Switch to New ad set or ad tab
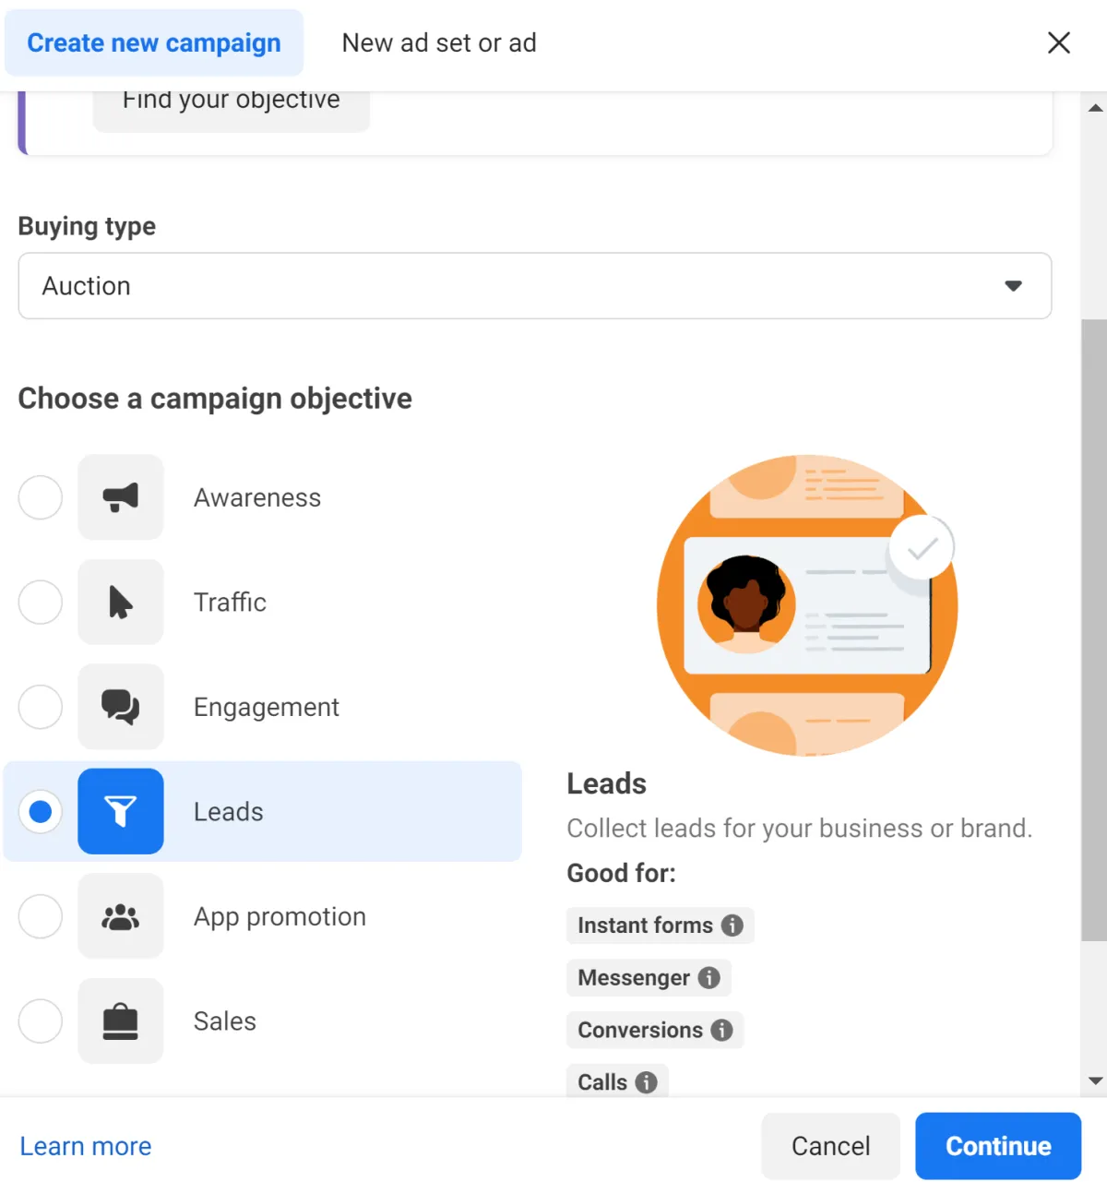The height and width of the screenshot is (1182, 1107). pos(439,42)
